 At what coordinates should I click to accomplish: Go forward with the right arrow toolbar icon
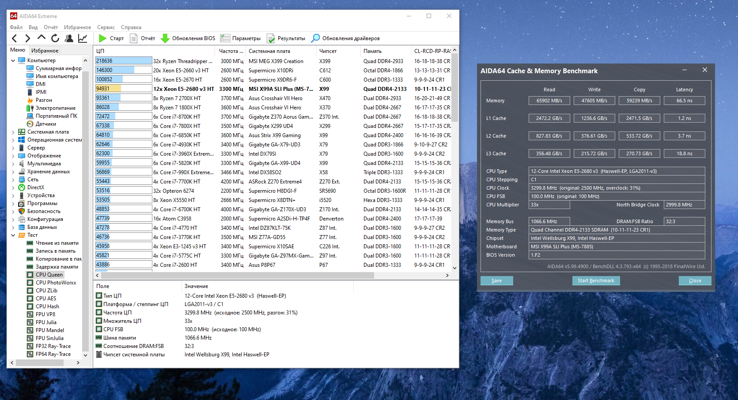pyautogui.click(x=28, y=38)
